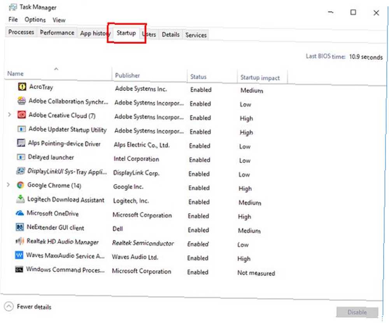Click the Windows Command Processor icon
The width and height of the screenshot is (389, 323).
(x=19, y=269)
